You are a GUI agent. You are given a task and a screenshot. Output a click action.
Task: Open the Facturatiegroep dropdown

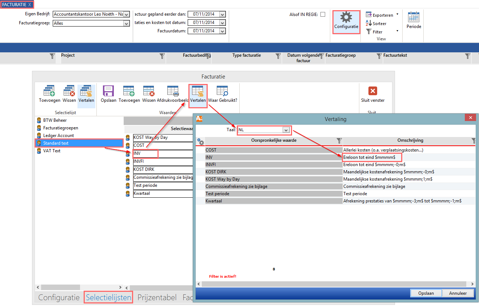pyautogui.click(x=126, y=23)
